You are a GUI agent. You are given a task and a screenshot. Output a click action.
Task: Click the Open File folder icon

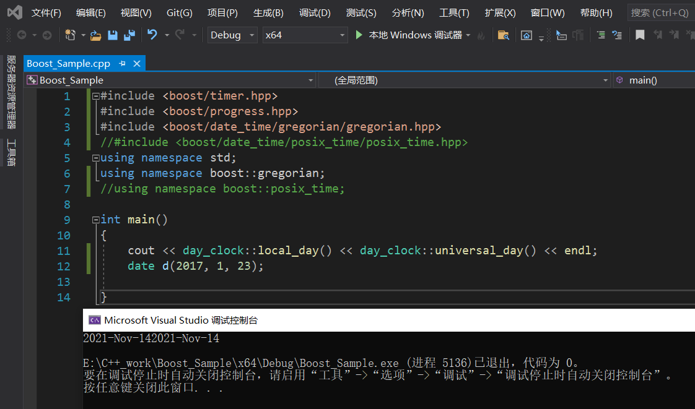click(x=96, y=35)
